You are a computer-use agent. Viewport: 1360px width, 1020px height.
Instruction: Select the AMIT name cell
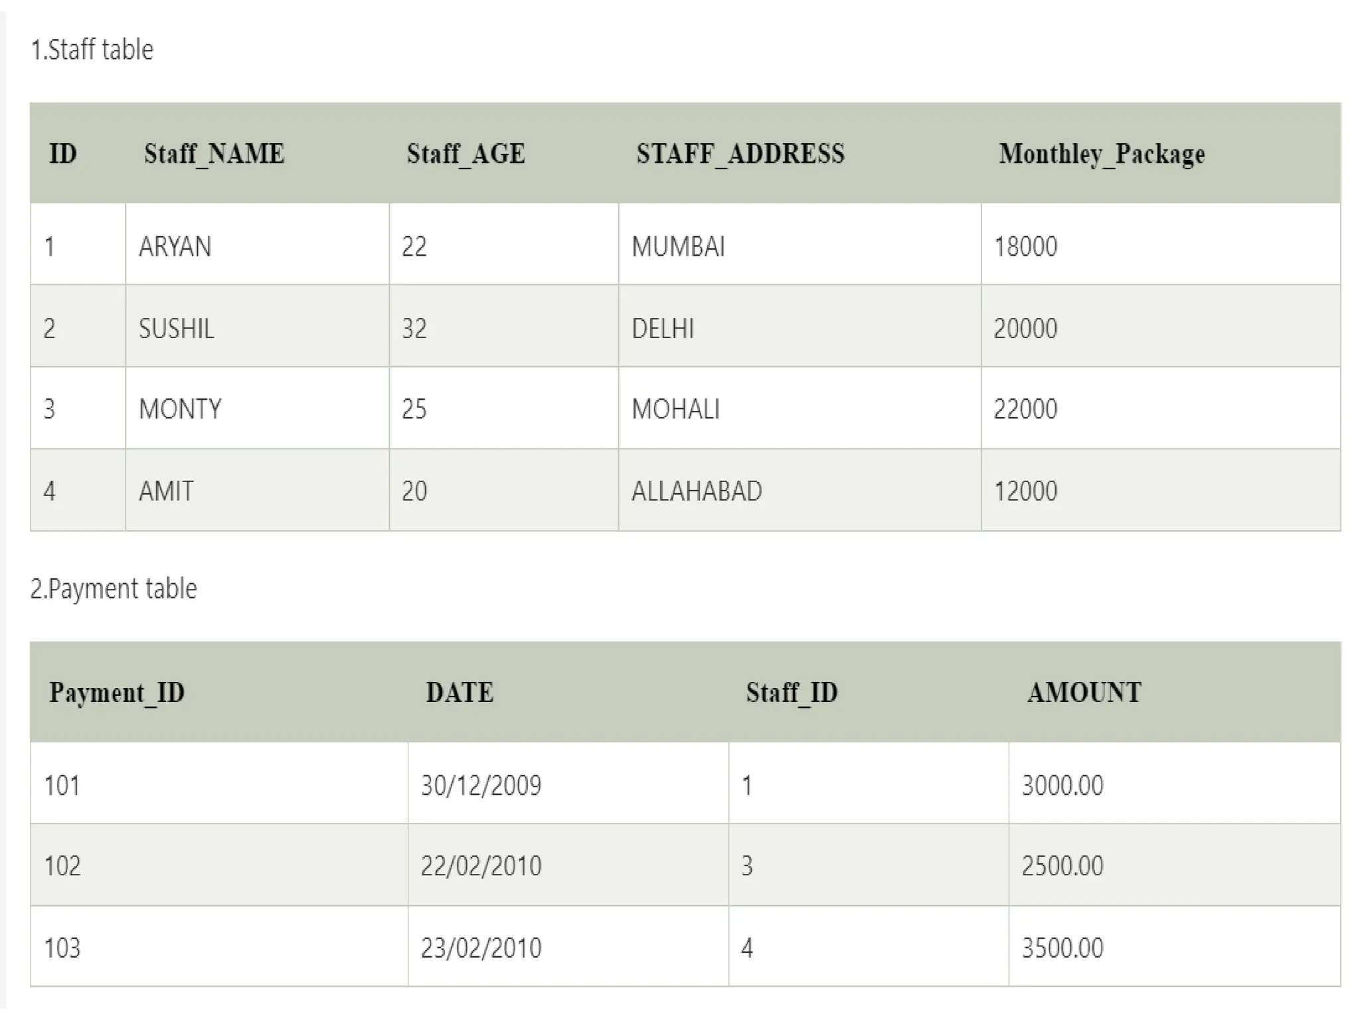[166, 491]
